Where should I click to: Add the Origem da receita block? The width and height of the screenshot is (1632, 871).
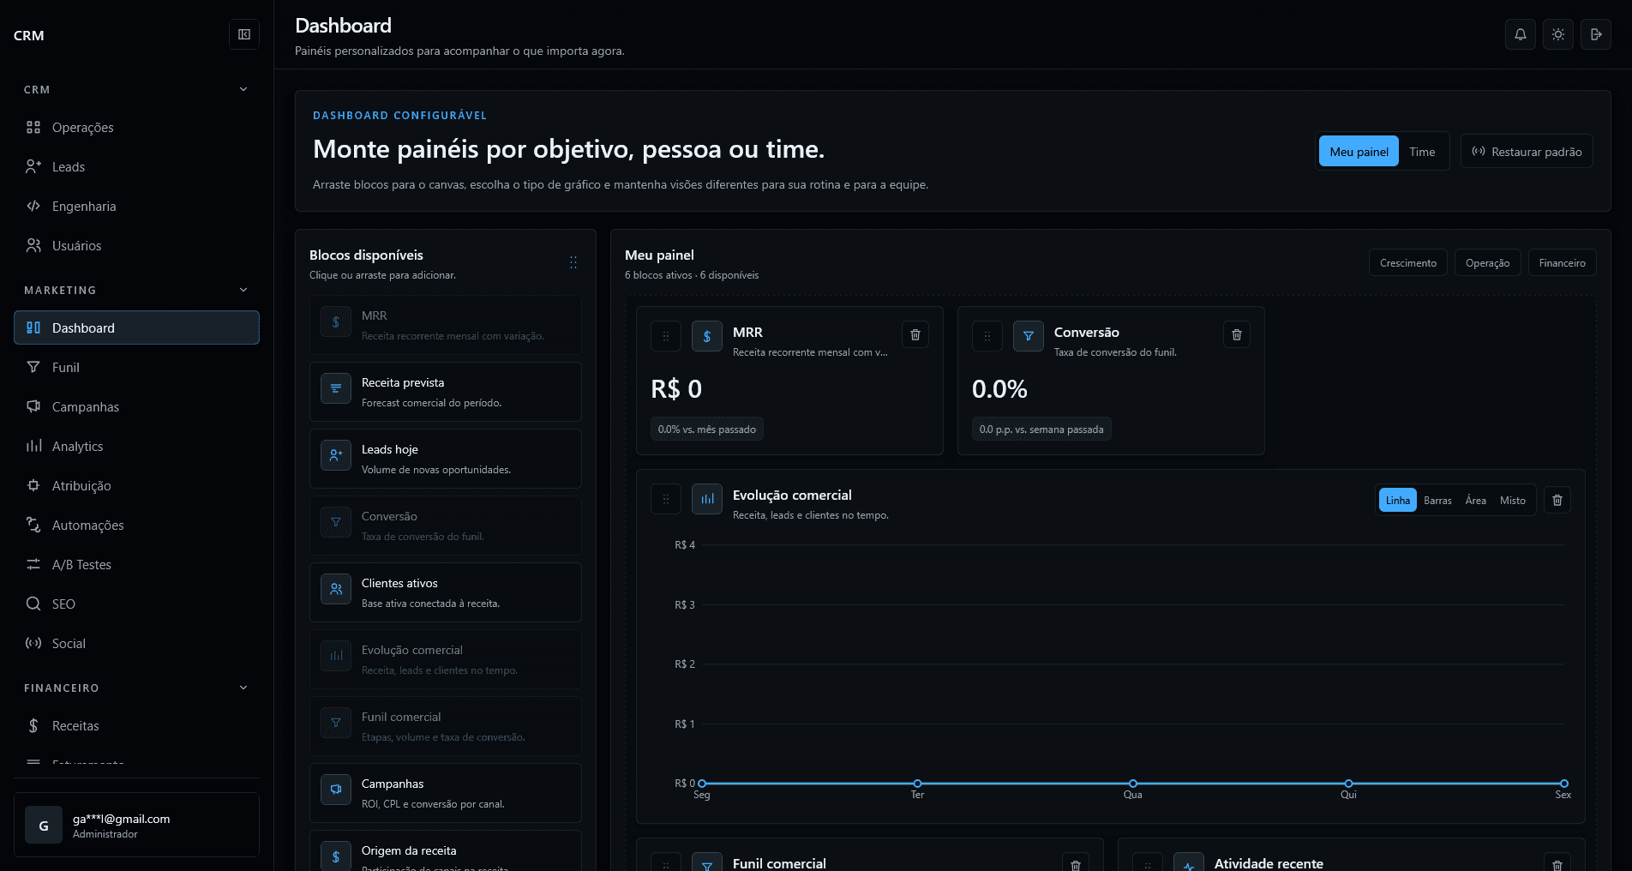click(x=445, y=850)
